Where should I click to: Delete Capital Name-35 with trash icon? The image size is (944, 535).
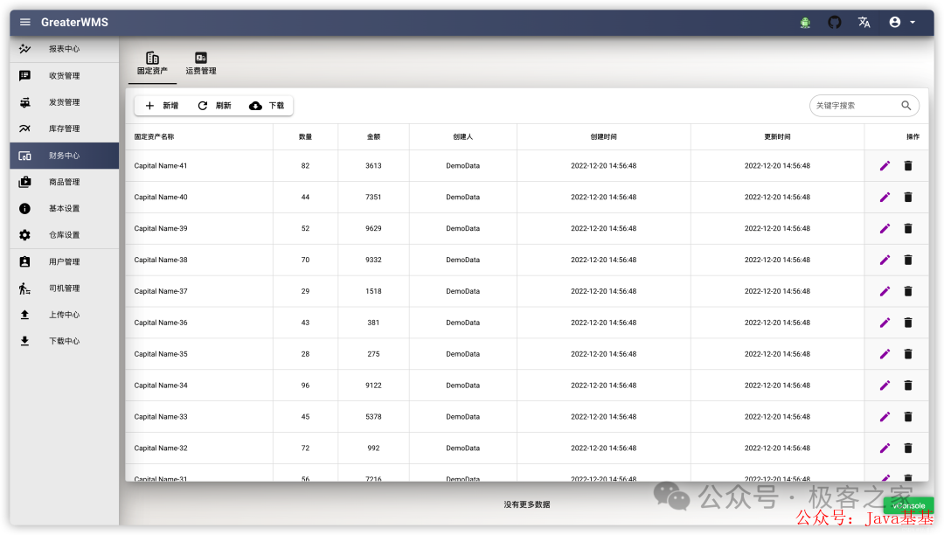pyautogui.click(x=908, y=354)
